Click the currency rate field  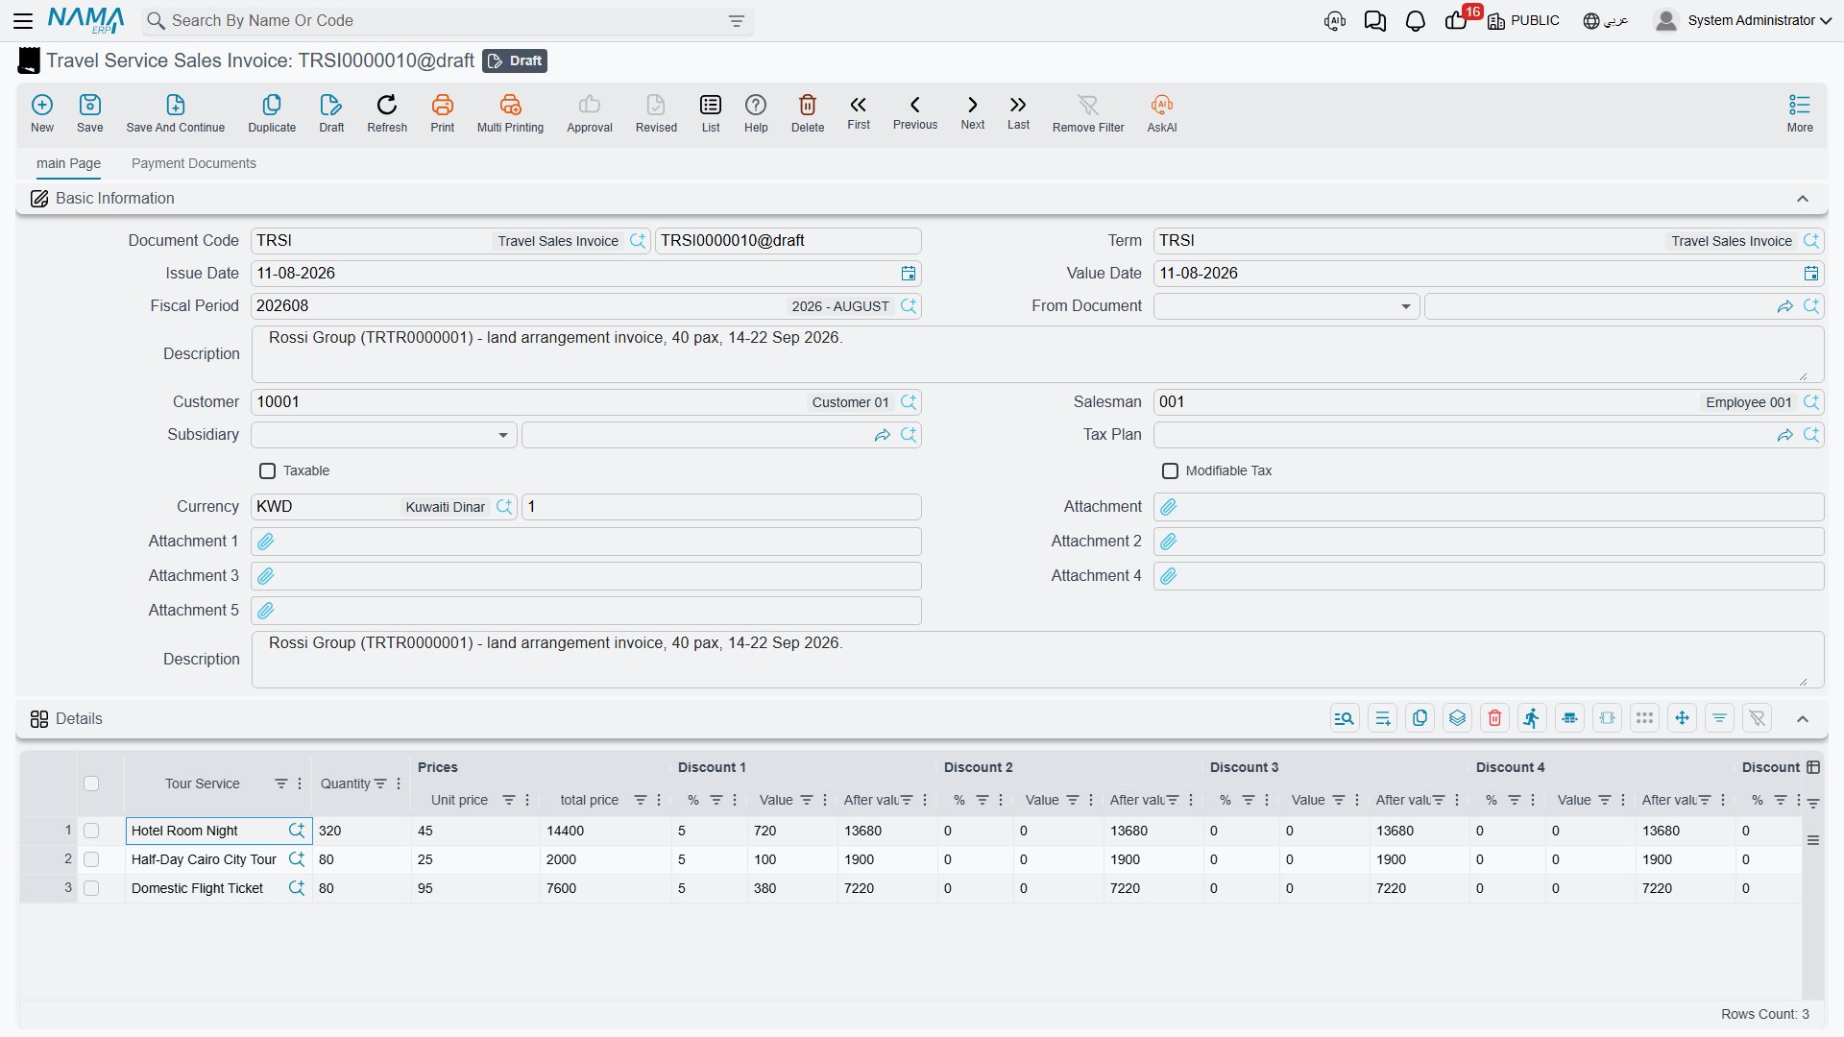click(x=721, y=507)
